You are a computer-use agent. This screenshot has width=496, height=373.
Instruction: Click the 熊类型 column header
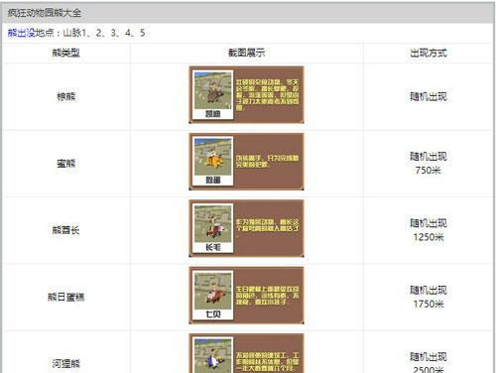pos(66,53)
